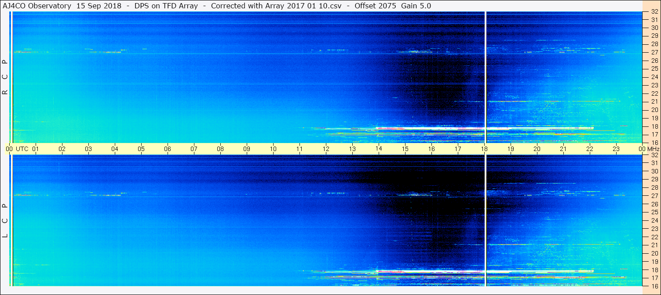Select hour 16 on time axis
This screenshot has height=295, width=661.
[x=431, y=149]
